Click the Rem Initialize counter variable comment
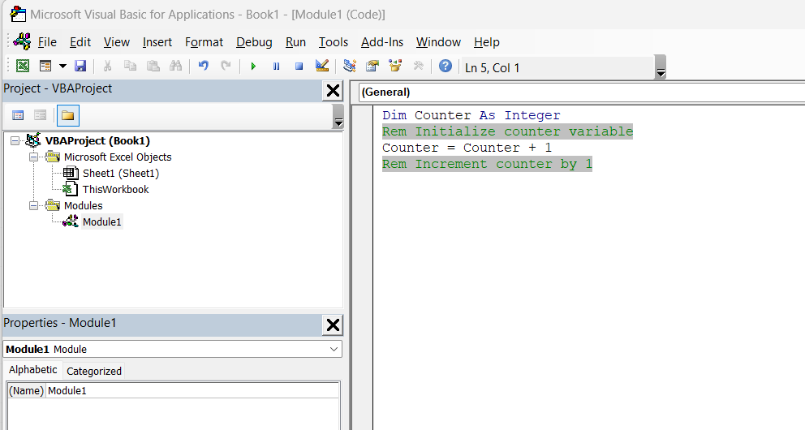805x430 pixels. pyautogui.click(x=508, y=131)
